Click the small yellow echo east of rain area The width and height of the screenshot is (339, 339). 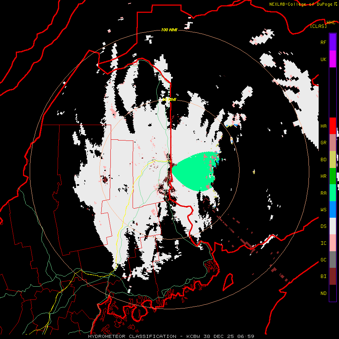click(x=254, y=172)
